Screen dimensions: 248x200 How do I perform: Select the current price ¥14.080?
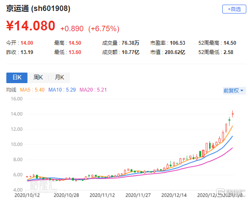click(x=31, y=26)
